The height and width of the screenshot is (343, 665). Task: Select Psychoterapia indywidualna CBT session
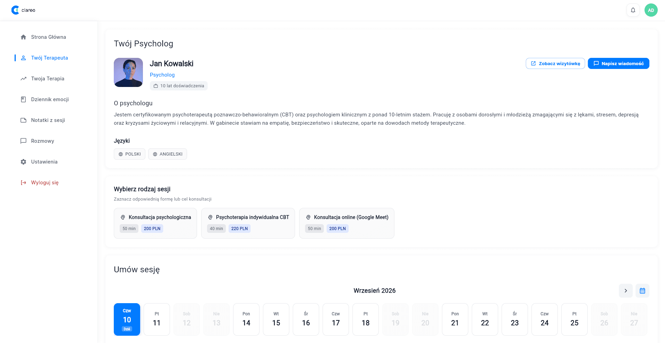point(248,223)
